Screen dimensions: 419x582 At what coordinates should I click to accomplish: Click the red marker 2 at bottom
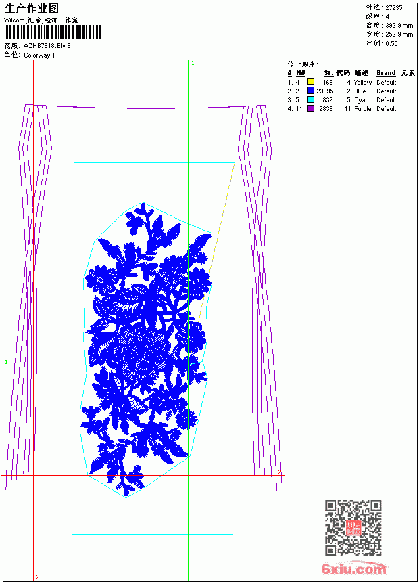pos(37,577)
